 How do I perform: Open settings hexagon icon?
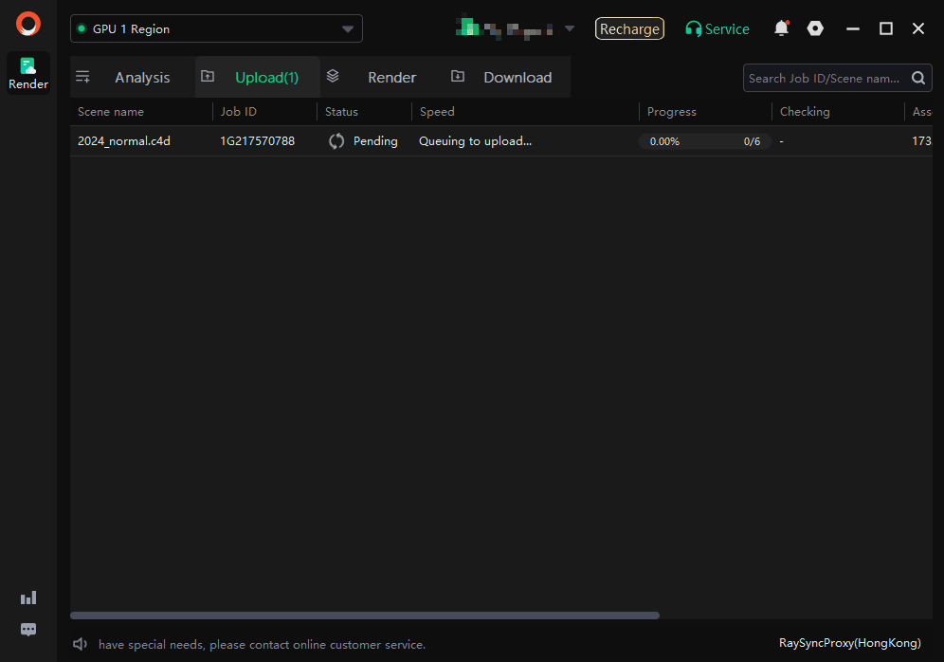pyautogui.click(x=815, y=28)
